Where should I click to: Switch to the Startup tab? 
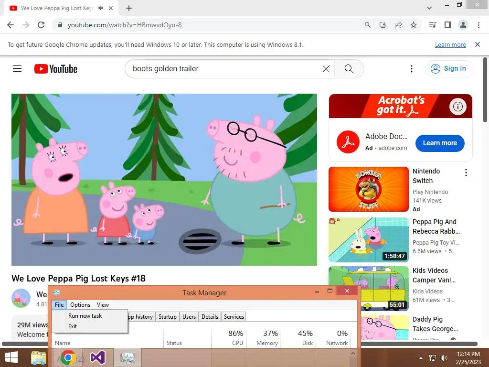pyautogui.click(x=168, y=317)
